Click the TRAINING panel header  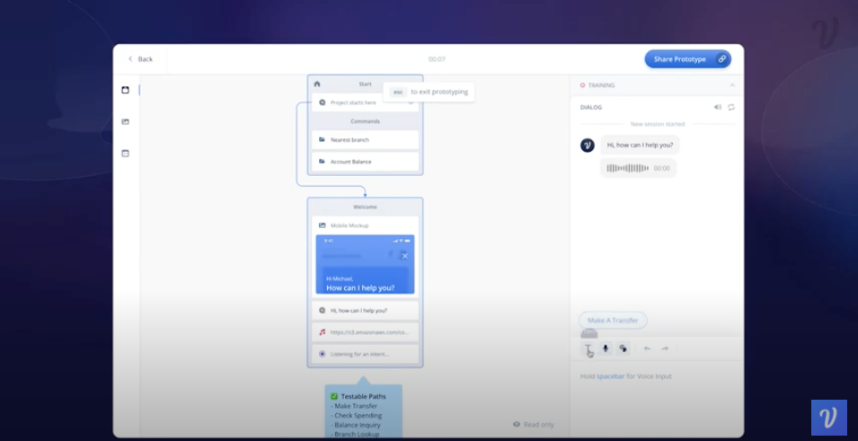point(657,85)
